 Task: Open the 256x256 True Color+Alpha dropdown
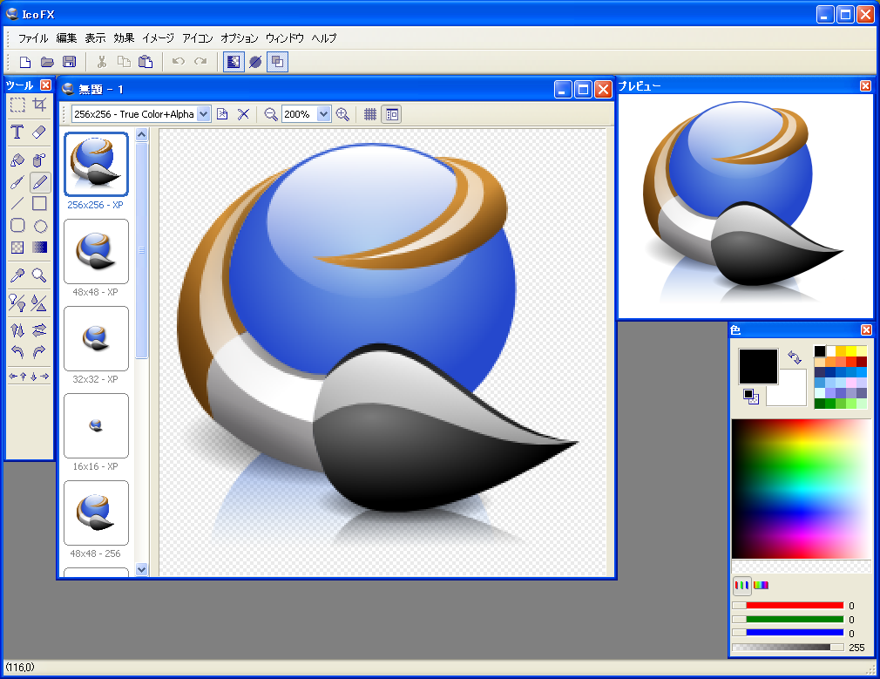click(x=204, y=114)
